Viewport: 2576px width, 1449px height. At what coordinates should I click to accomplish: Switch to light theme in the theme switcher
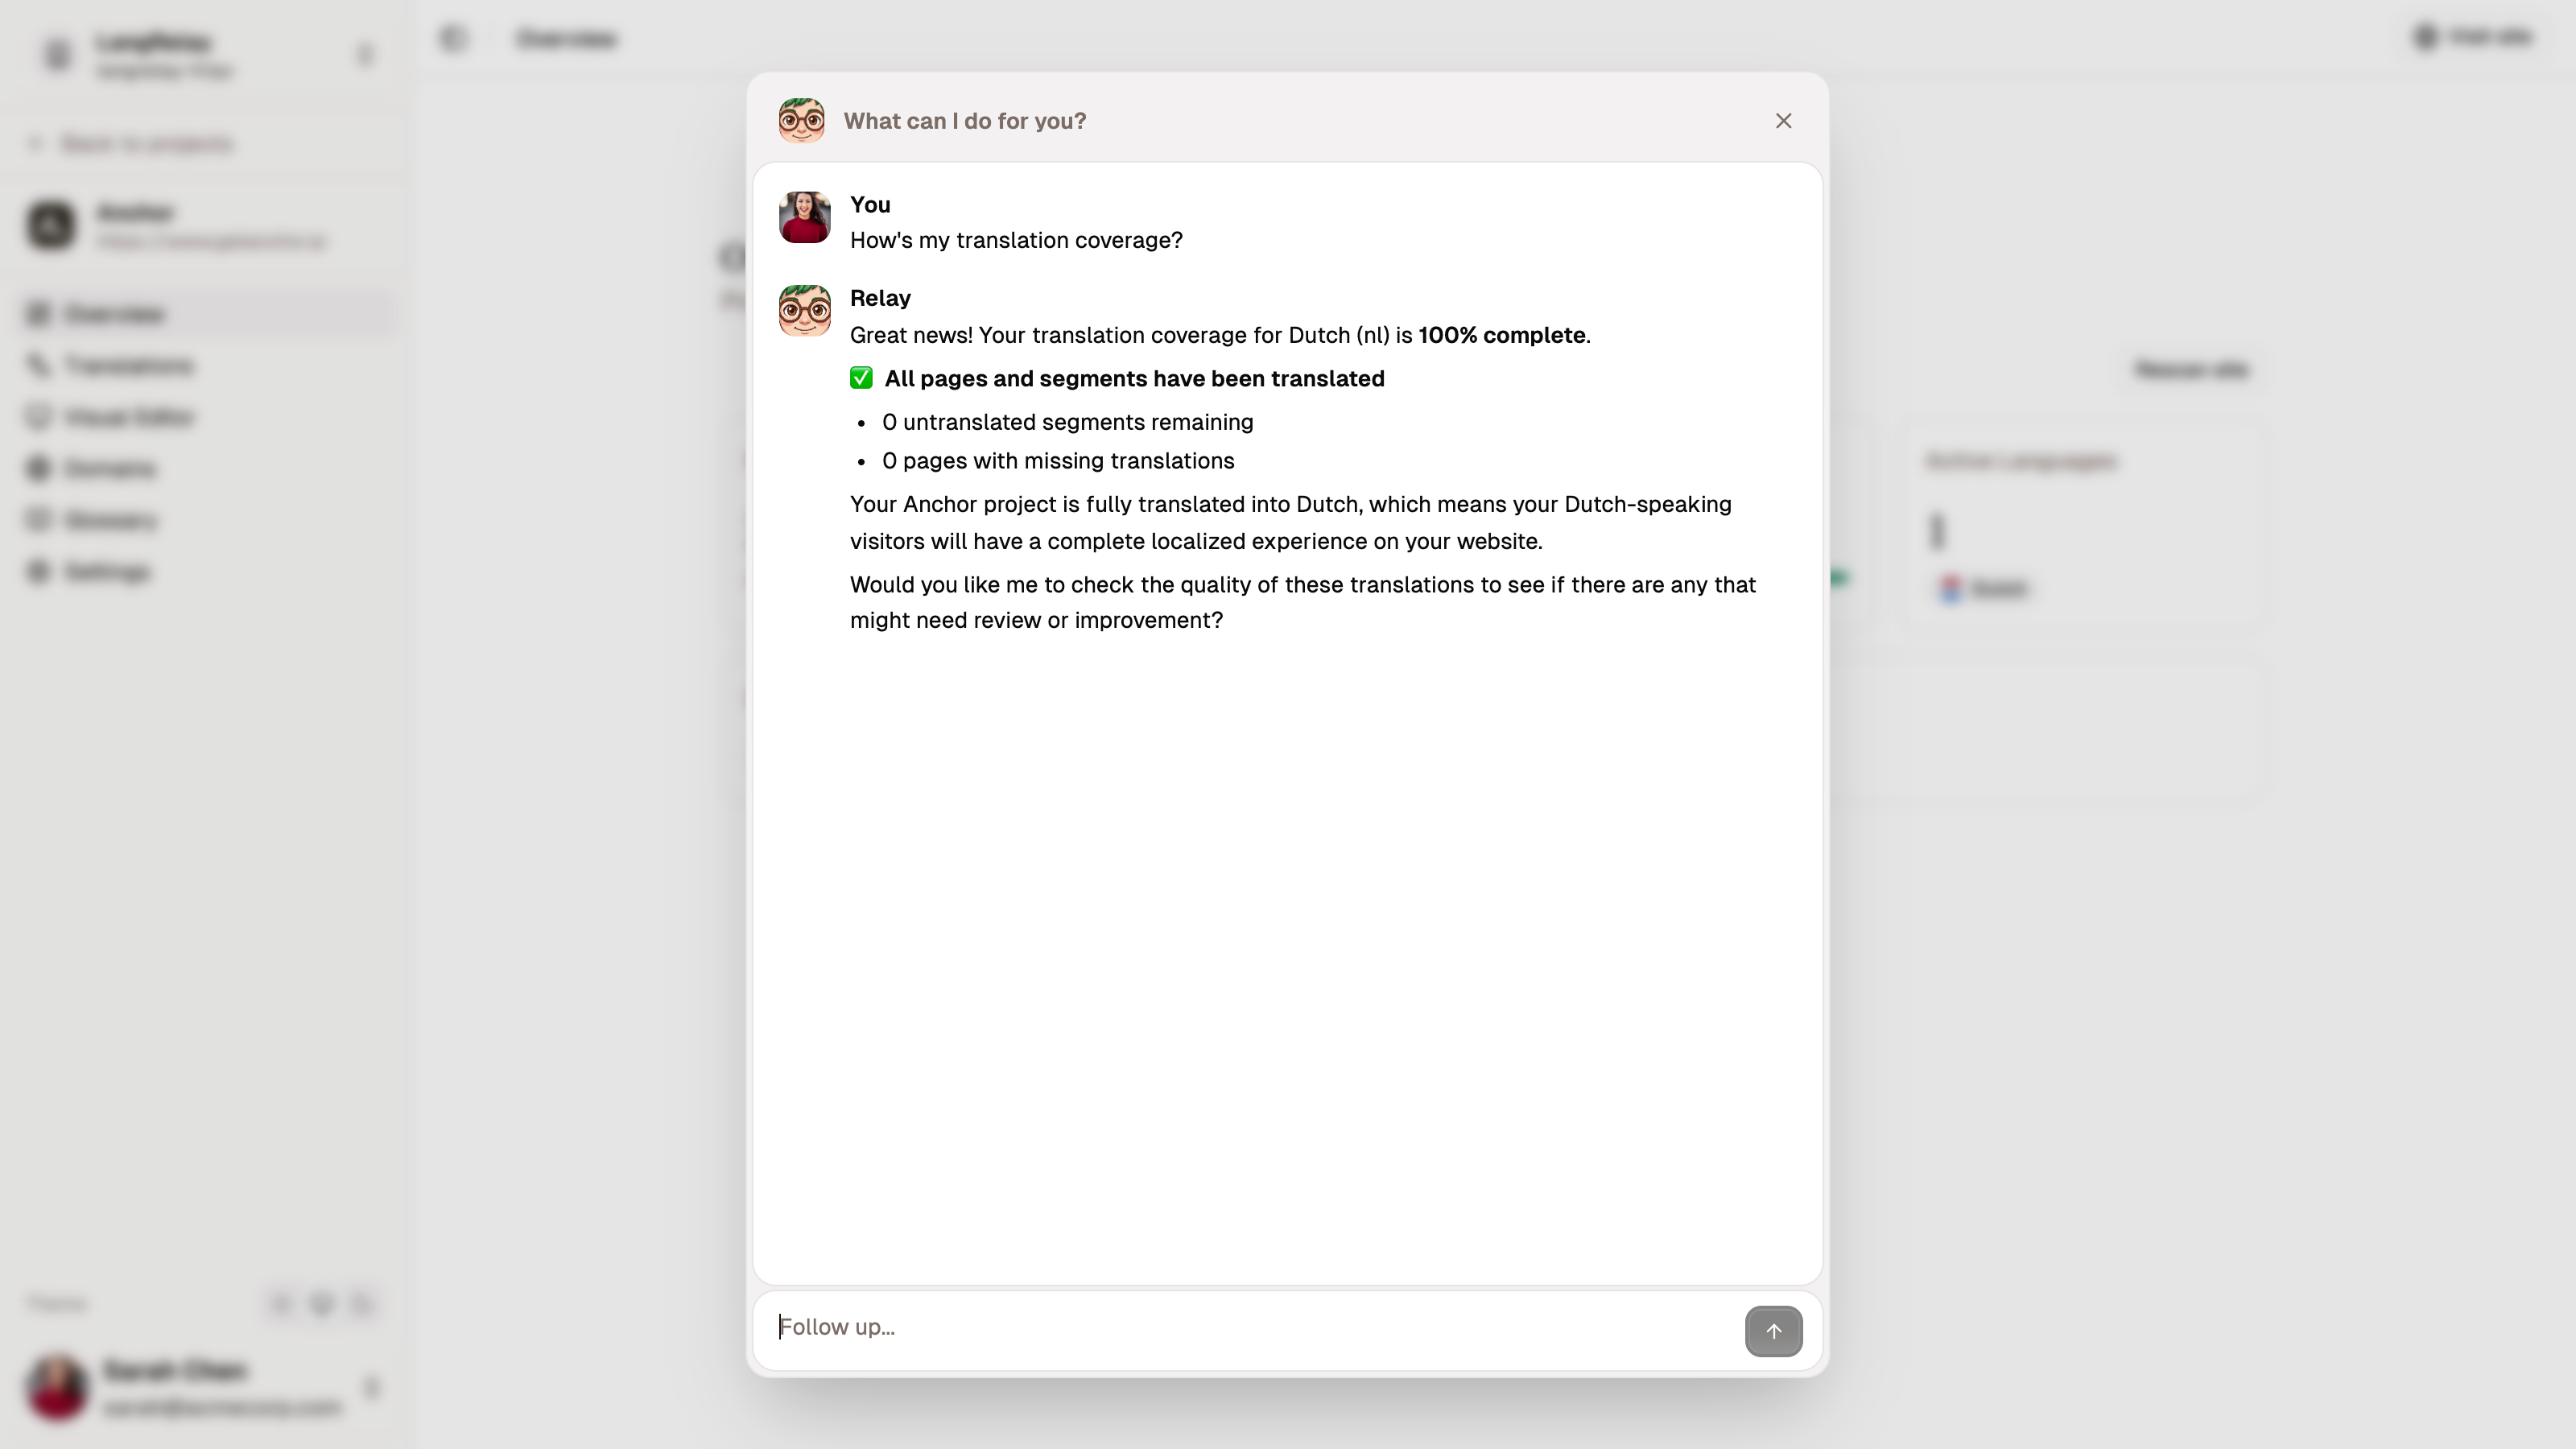coord(281,1303)
